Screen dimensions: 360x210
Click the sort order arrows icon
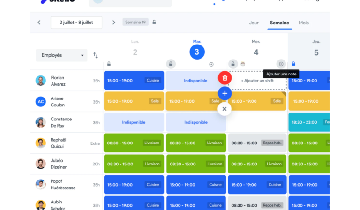(96, 55)
